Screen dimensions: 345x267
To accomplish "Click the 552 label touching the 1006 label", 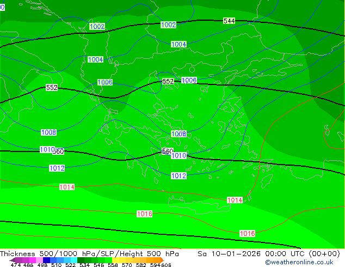I will [x=168, y=81].
